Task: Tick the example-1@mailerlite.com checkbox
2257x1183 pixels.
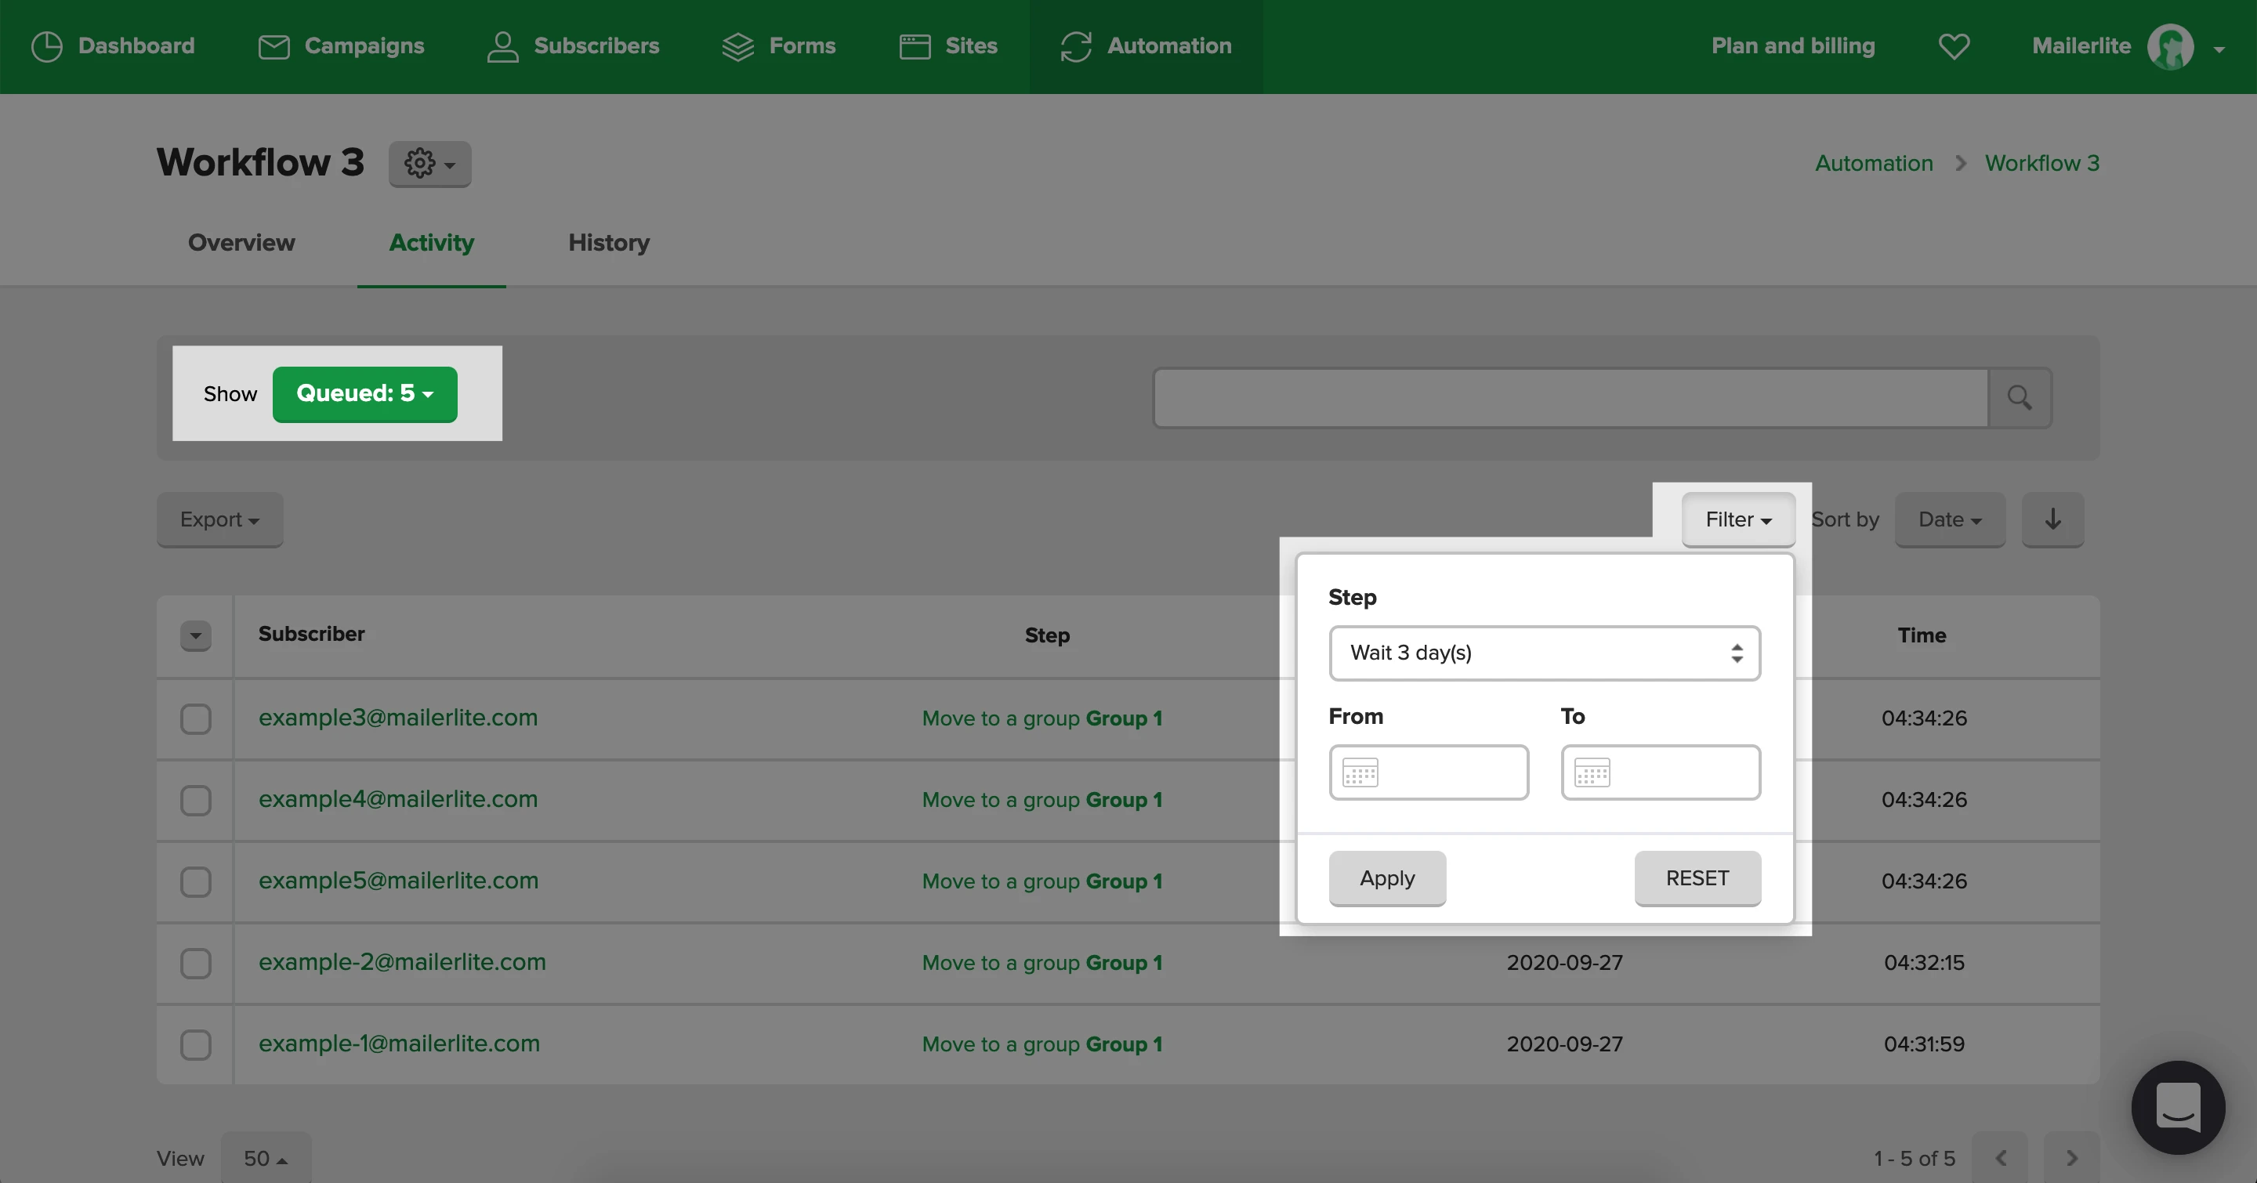Action: coord(195,1044)
